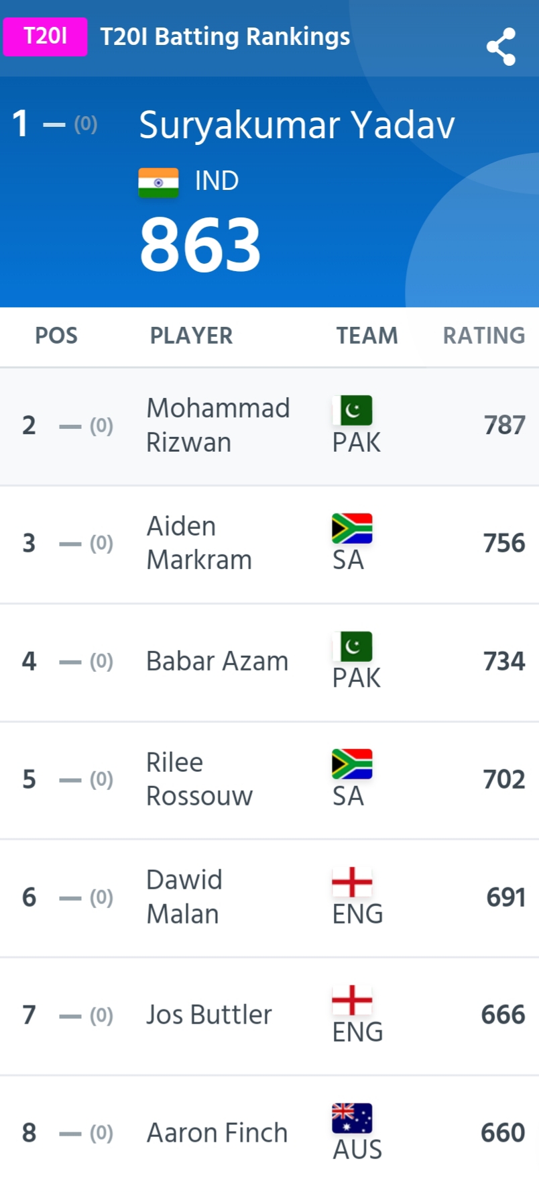The image size is (539, 1192).
Task: Click South Africa flag beside Rilee Rossouw
Action: (352, 764)
